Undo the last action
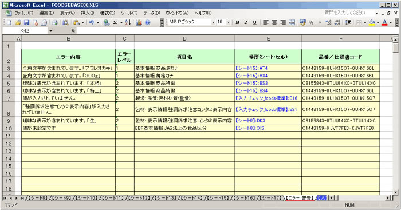401x210 pixels. [91, 23]
